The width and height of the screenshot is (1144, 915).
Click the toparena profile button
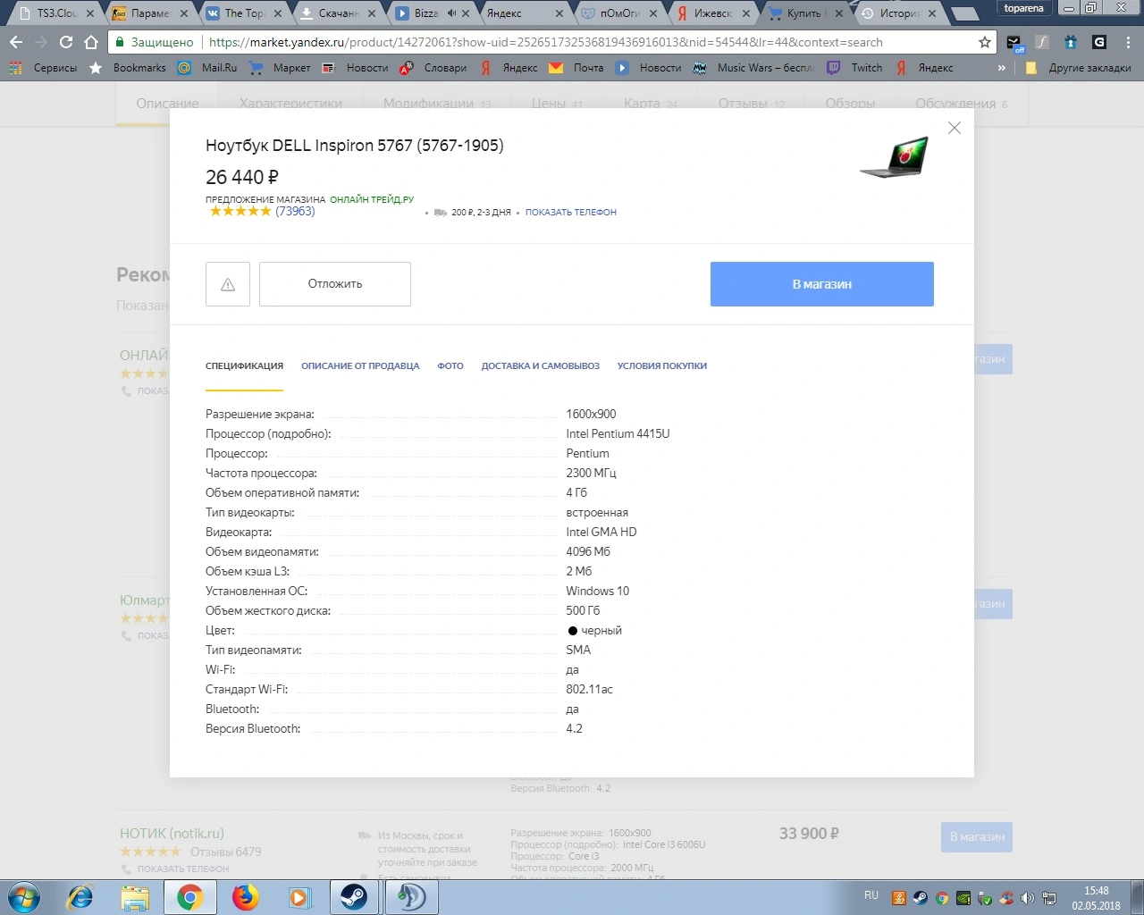[1023, 8]
